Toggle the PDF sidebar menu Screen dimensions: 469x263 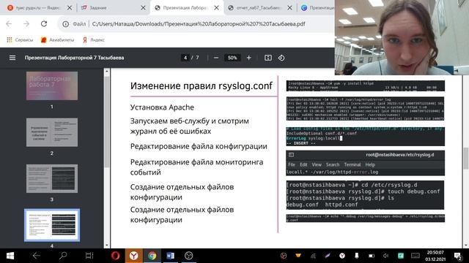coord(12,58)
